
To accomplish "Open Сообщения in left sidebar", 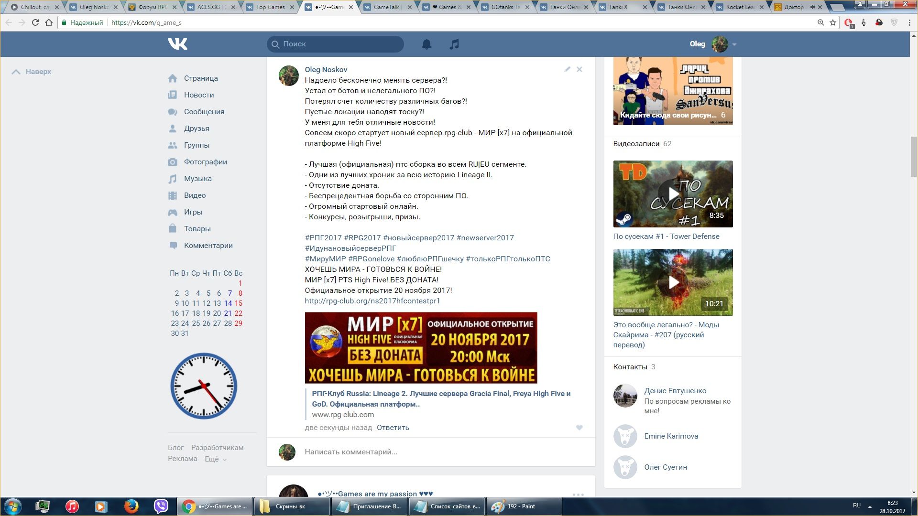I will click(204, 112).
